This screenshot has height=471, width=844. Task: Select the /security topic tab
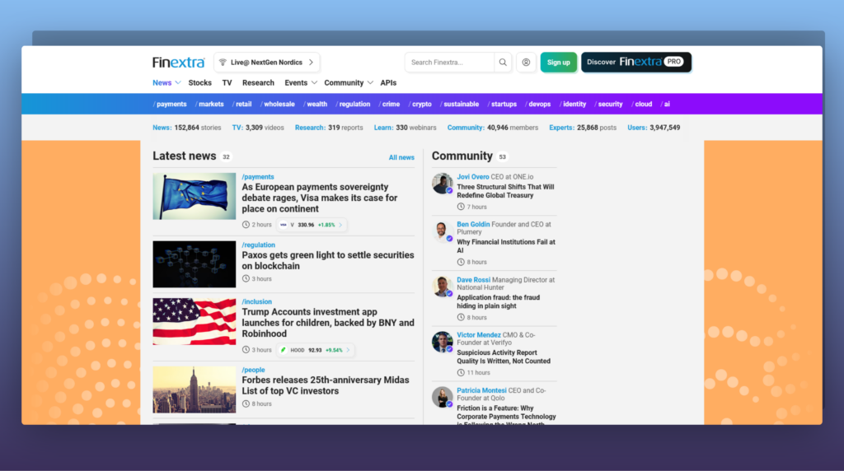click(x=609, y=105)
